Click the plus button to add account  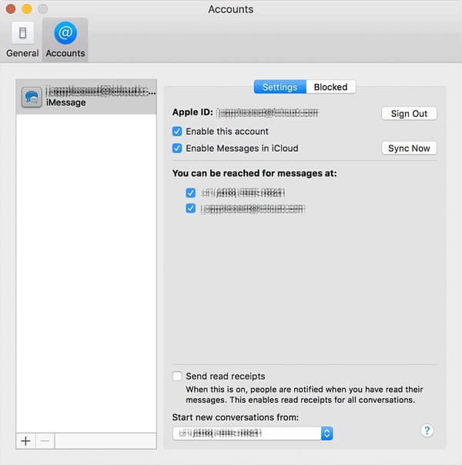pyautogui.click(x=25, y=441)
